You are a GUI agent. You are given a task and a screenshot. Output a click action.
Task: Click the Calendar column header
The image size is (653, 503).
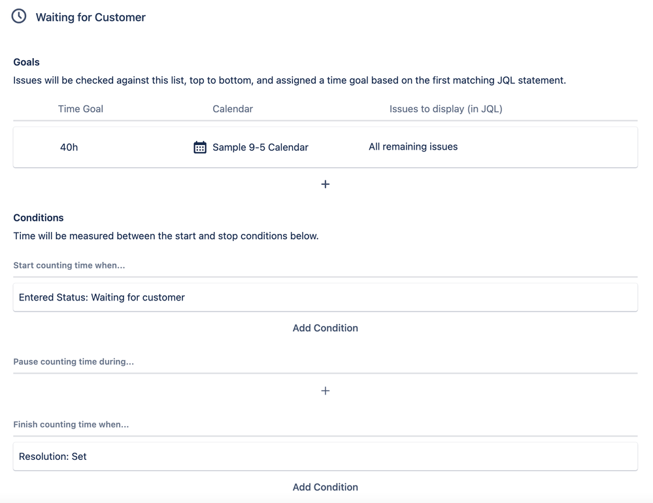(x=233, y=109)
